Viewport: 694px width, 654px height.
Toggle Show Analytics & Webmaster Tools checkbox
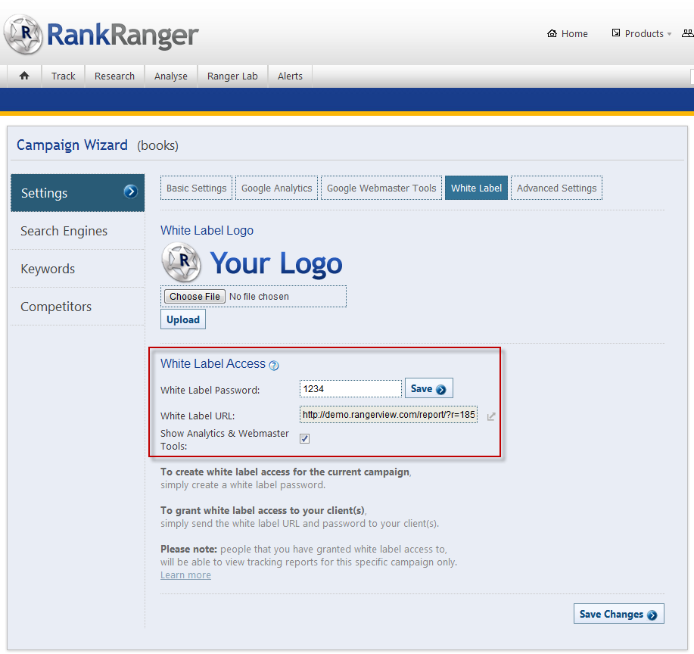click(x=305, y=439)
